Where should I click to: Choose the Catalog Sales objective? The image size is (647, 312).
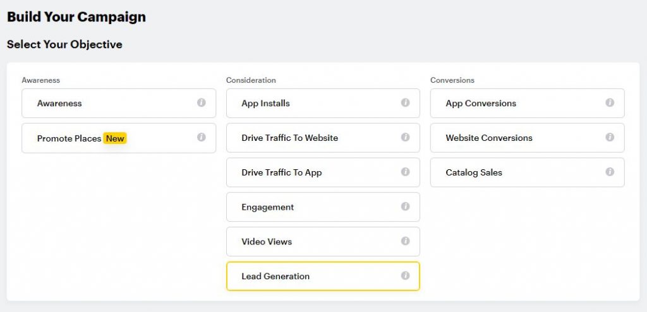coord(528,172)
